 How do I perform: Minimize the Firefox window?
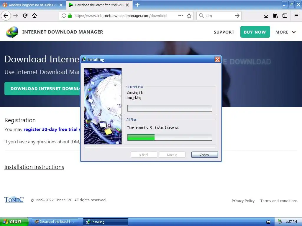[284, 5]
